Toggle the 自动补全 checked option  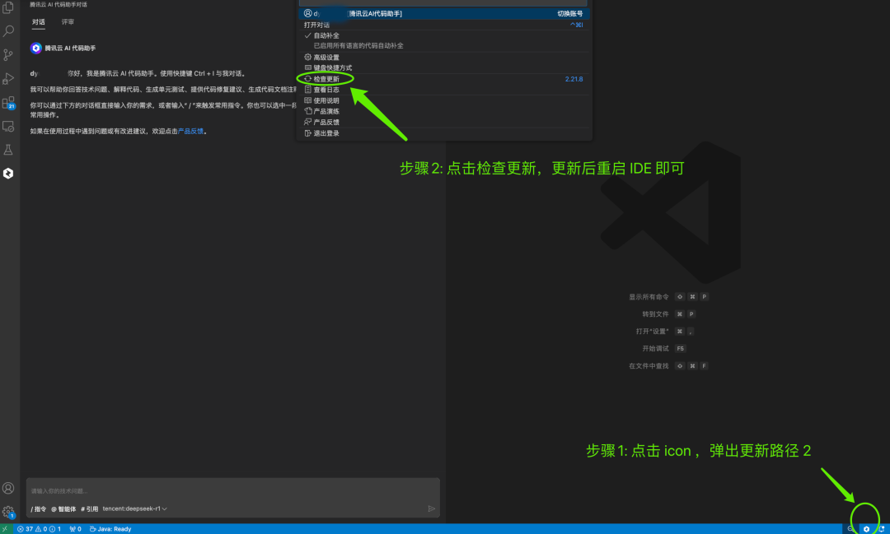pyautogui.click(x=444, y=35)
